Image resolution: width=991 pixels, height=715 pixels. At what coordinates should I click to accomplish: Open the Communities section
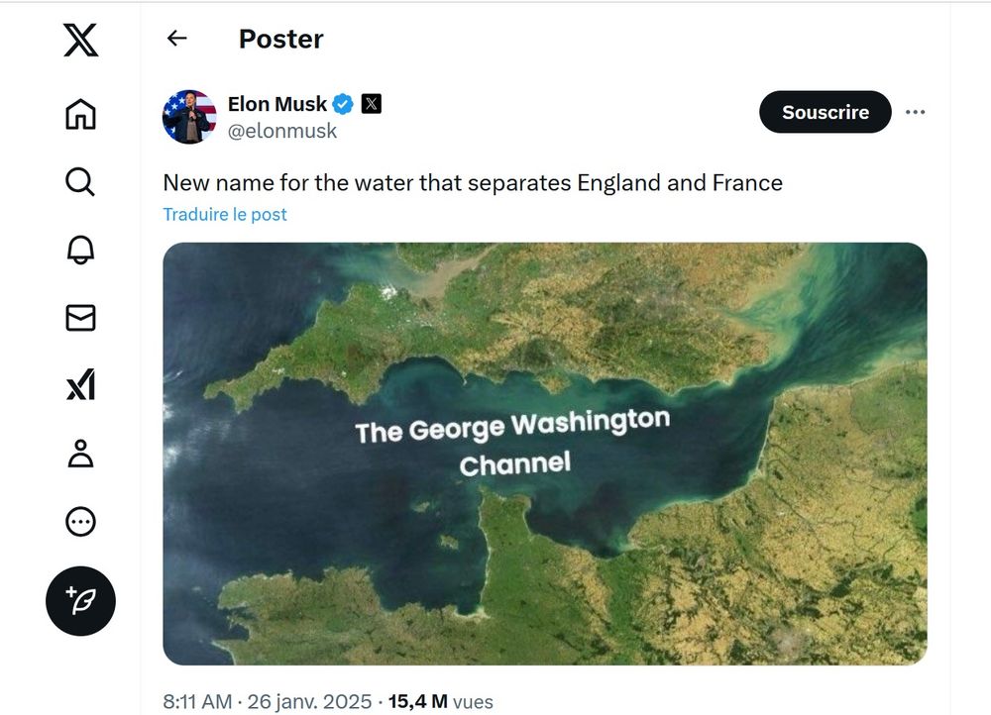coord(79,455)
